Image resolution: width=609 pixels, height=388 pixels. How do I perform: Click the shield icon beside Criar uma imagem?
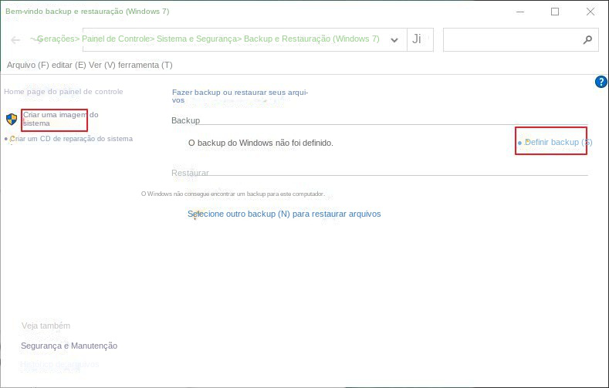point(12,119)
